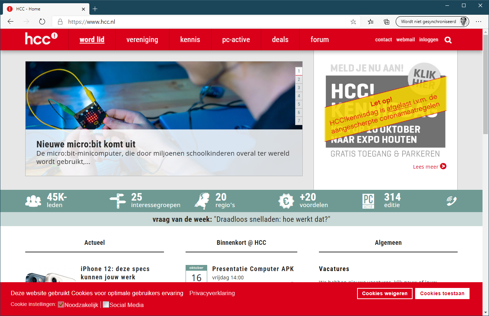
Task: Add this page to favorites with the star
Action: pyautogui.click(x=353, y=22)
